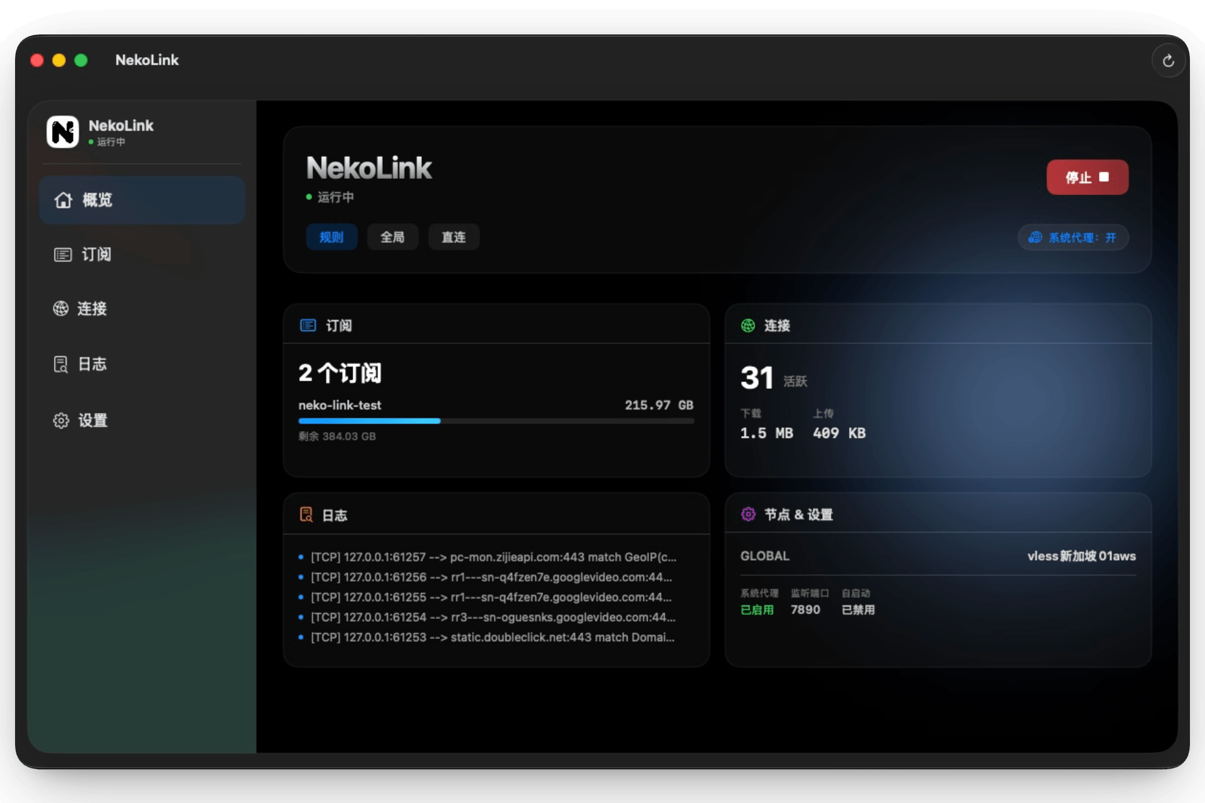Click the 1.5 MB download value

(x=766, y=433)
